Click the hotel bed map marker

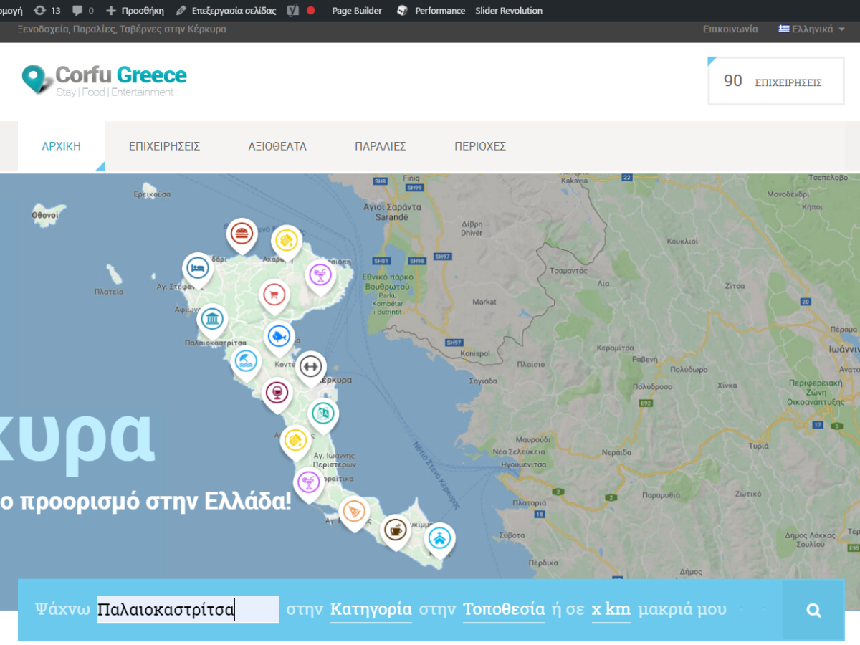coord(198,269)
